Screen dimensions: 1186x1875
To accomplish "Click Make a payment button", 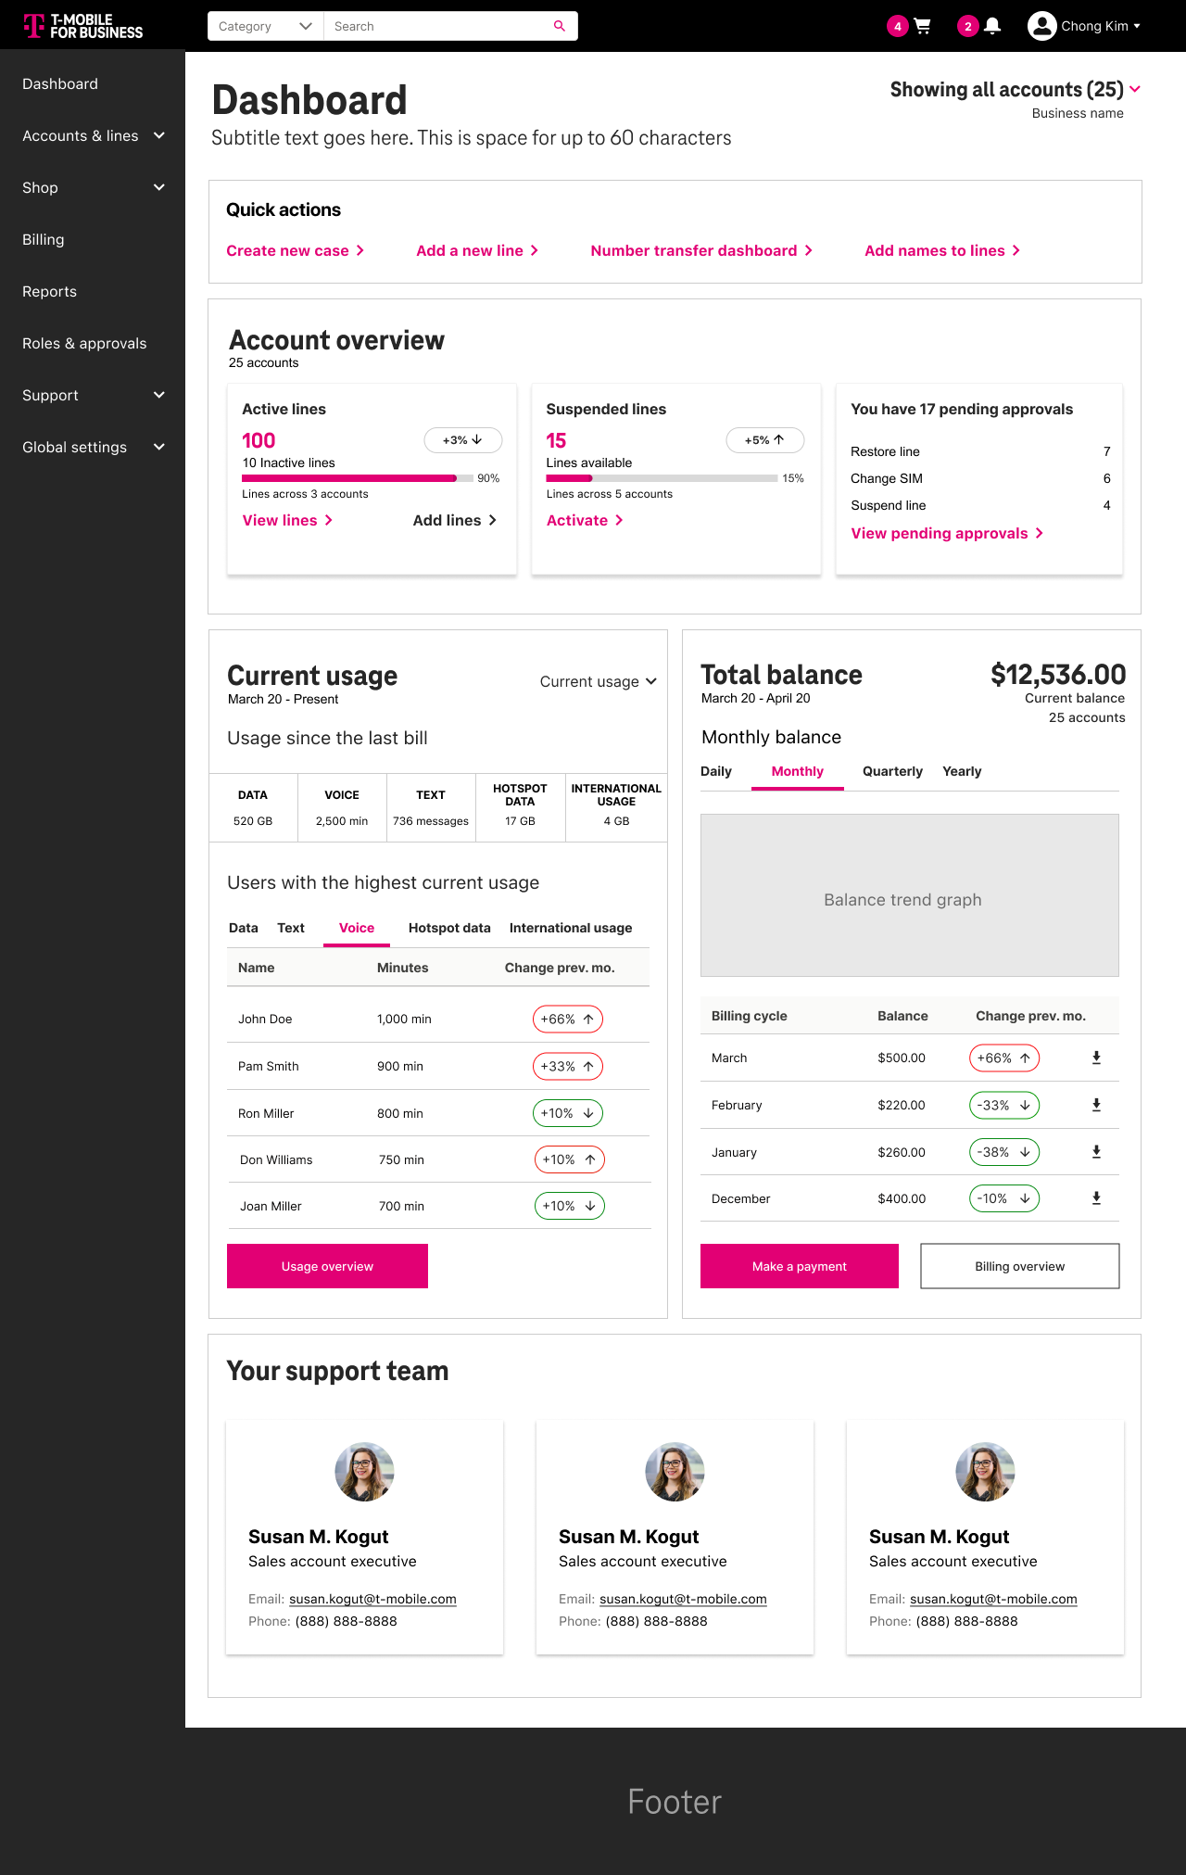I will coord(800,1266).
